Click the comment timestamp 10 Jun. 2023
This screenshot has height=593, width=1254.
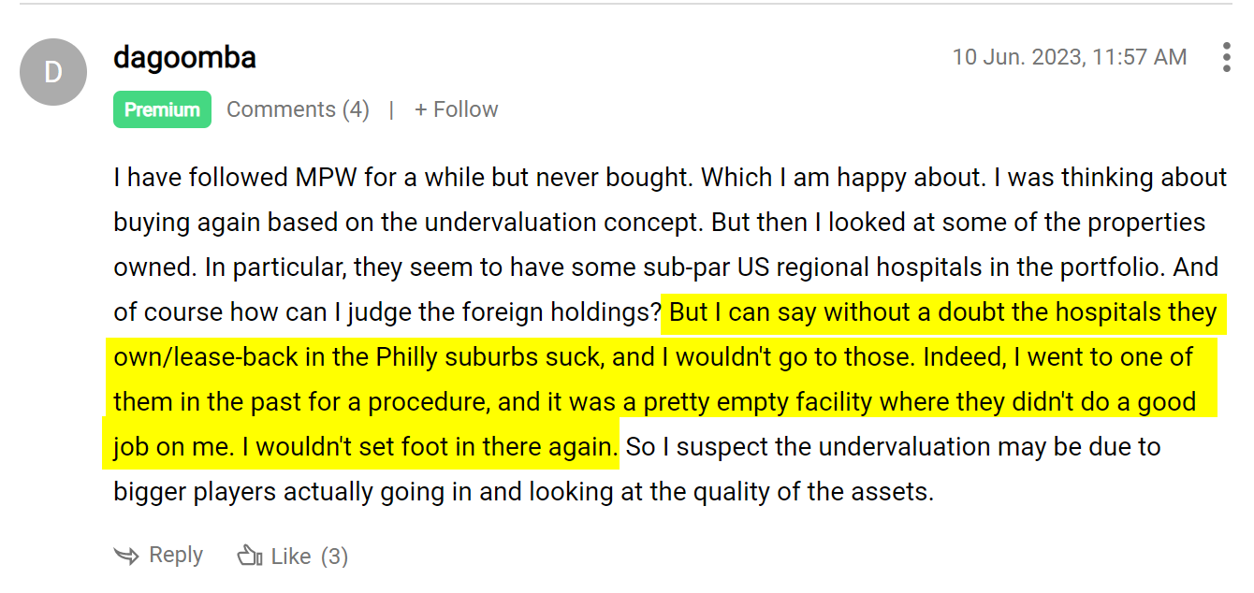coord(1015,57)
